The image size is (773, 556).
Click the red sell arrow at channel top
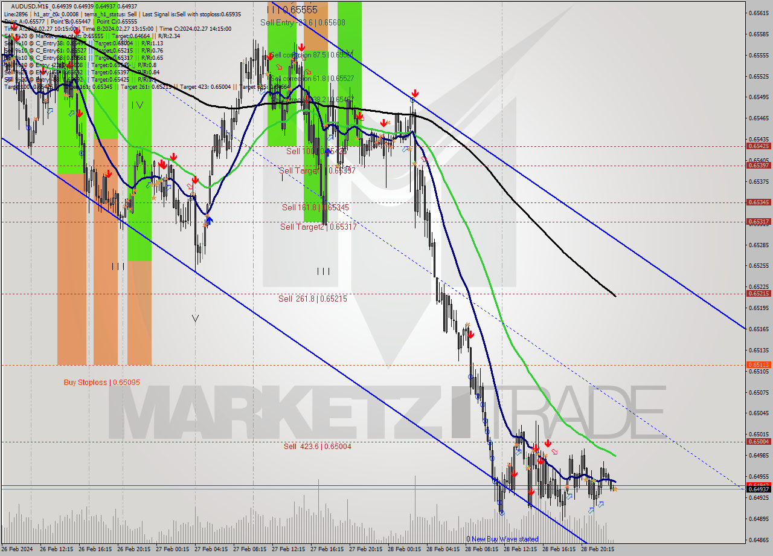pyautogui.click(x=415, y=94)
